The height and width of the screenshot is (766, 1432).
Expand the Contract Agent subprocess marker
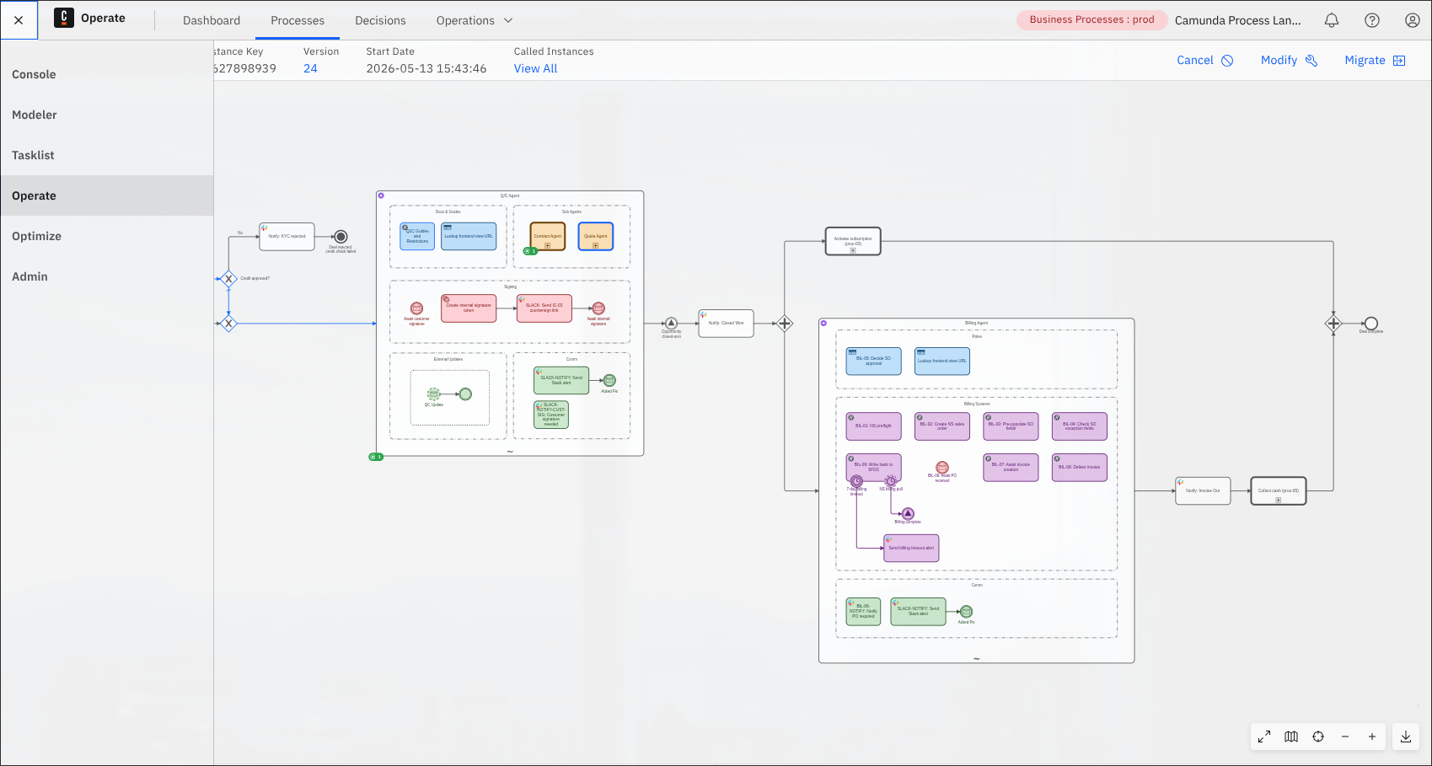point(548,246)
